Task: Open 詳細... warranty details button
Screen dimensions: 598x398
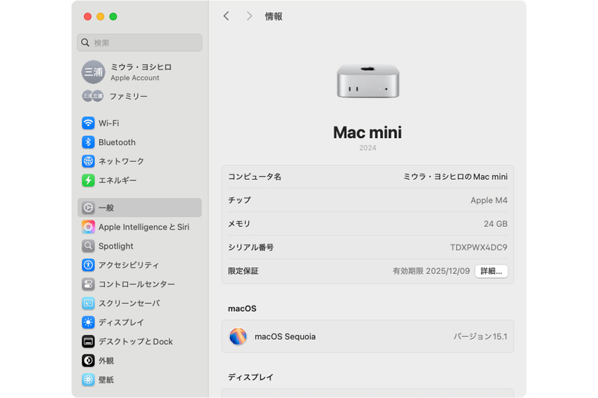Action: point(491,271)
